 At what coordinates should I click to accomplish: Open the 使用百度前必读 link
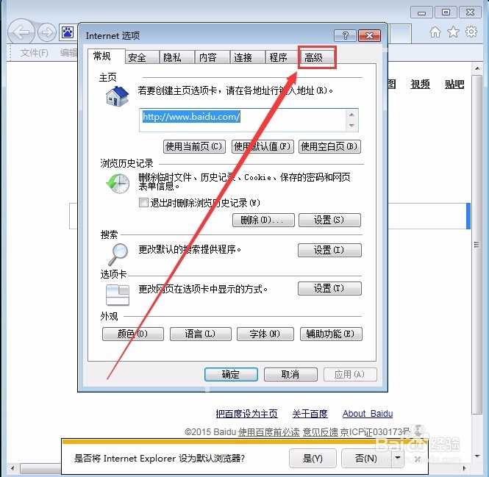tap(269, 432)
